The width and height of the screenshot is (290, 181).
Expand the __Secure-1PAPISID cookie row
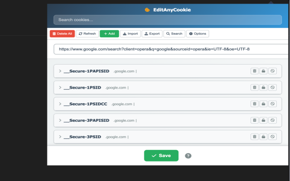pos(60,71)
